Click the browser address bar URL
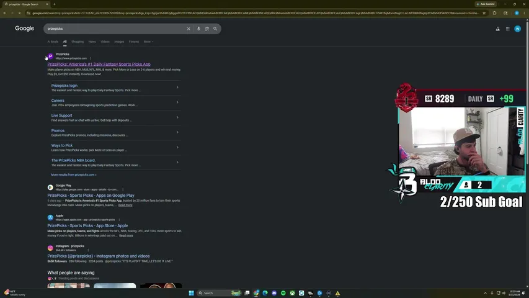This screenshot has width=529, height=298. pyautogui.click(x=256, y=13)
